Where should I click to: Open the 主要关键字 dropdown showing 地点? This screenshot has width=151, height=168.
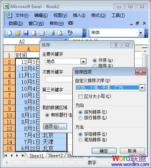pos(83,61)
